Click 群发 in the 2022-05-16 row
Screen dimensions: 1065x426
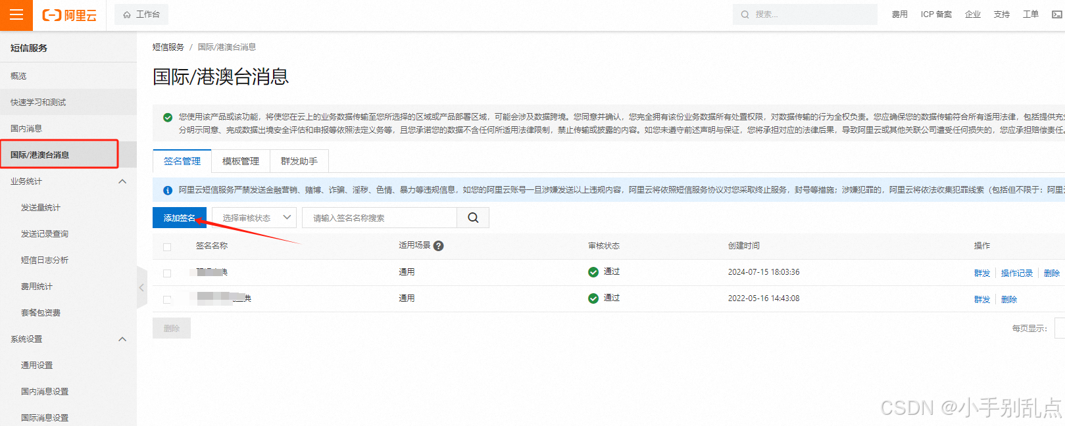point(982,300)
